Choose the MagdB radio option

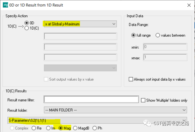[x=75, y=128]
